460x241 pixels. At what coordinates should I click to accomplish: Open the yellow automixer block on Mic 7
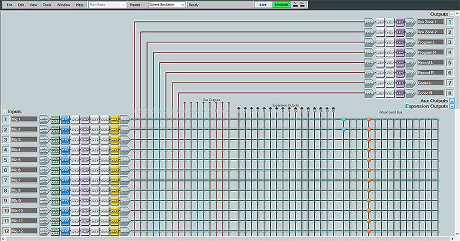tap(115, 180)
